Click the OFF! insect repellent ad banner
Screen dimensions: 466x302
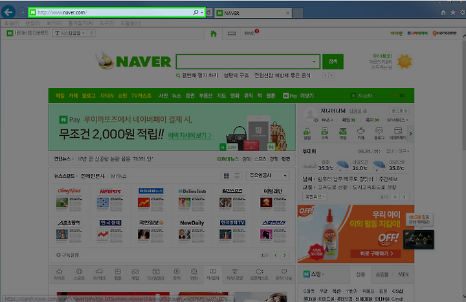(356, 234)
